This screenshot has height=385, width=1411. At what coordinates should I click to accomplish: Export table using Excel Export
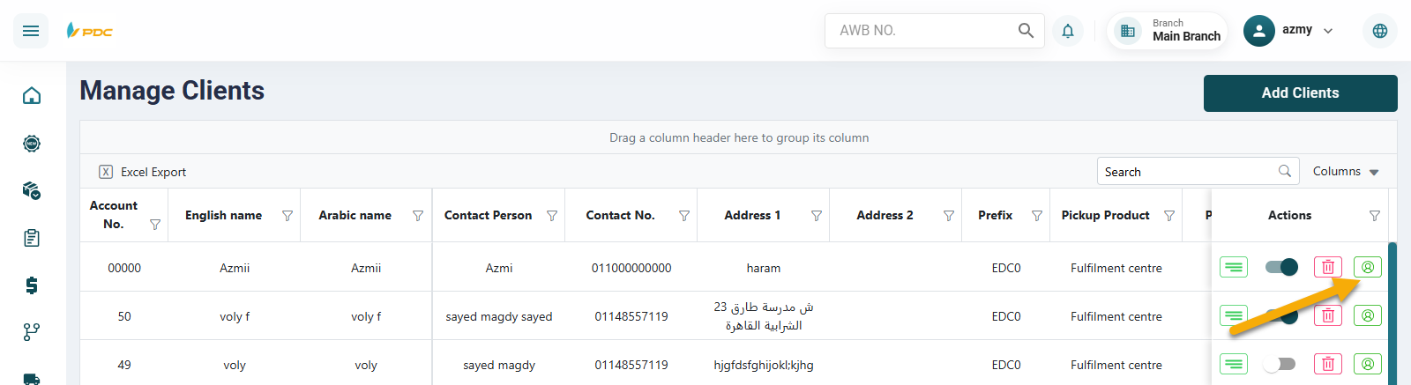click(x=143, y=172)
